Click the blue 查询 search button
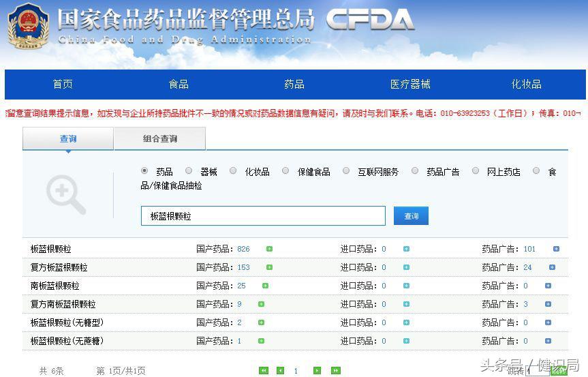 tap(411, 215)
